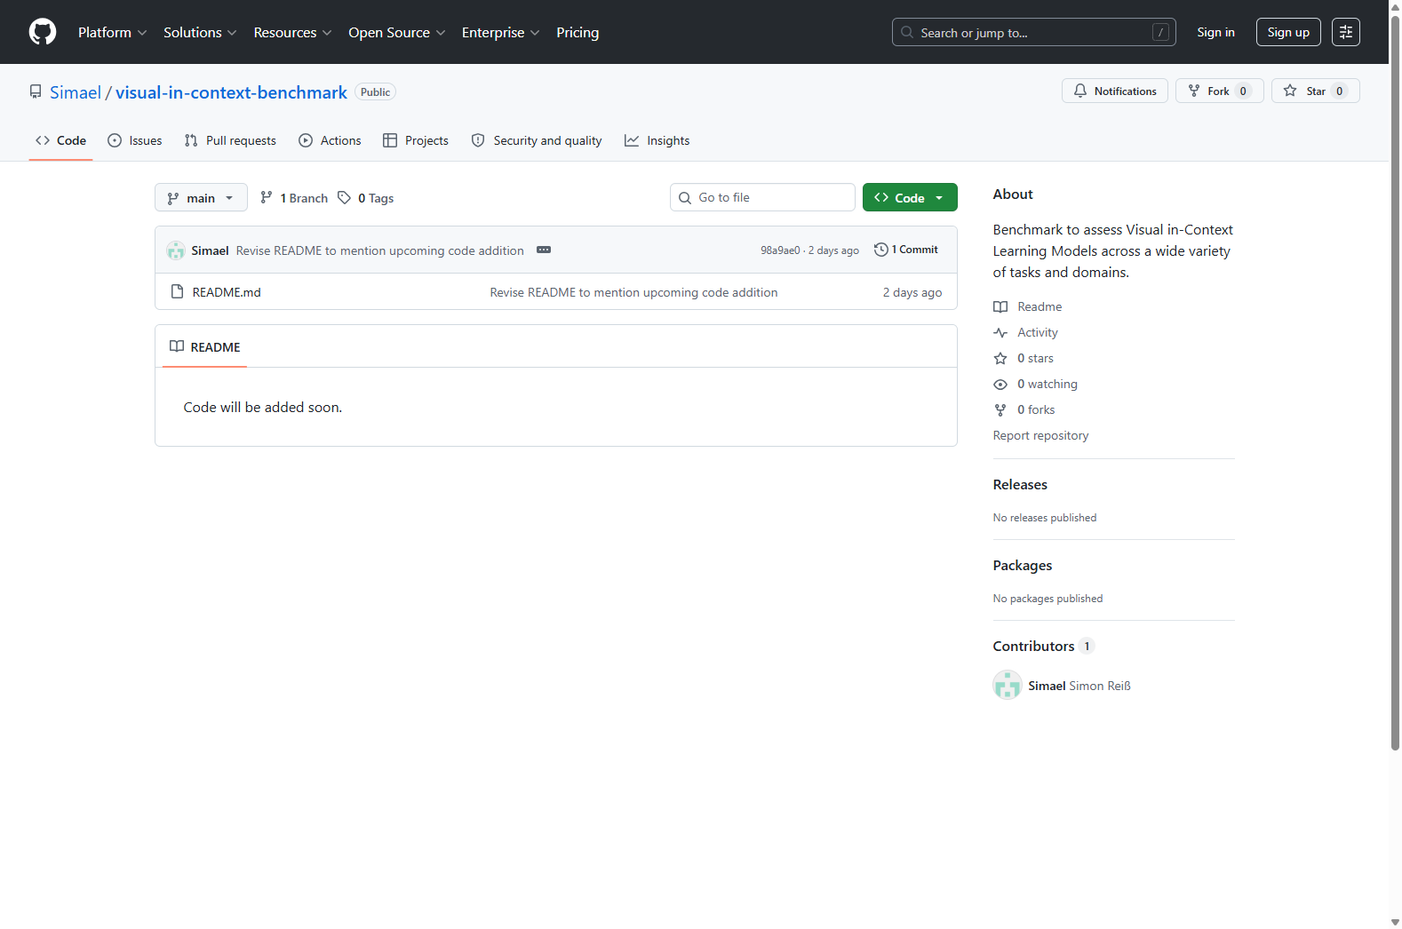Open latest commit message in header row

[380, 250]
